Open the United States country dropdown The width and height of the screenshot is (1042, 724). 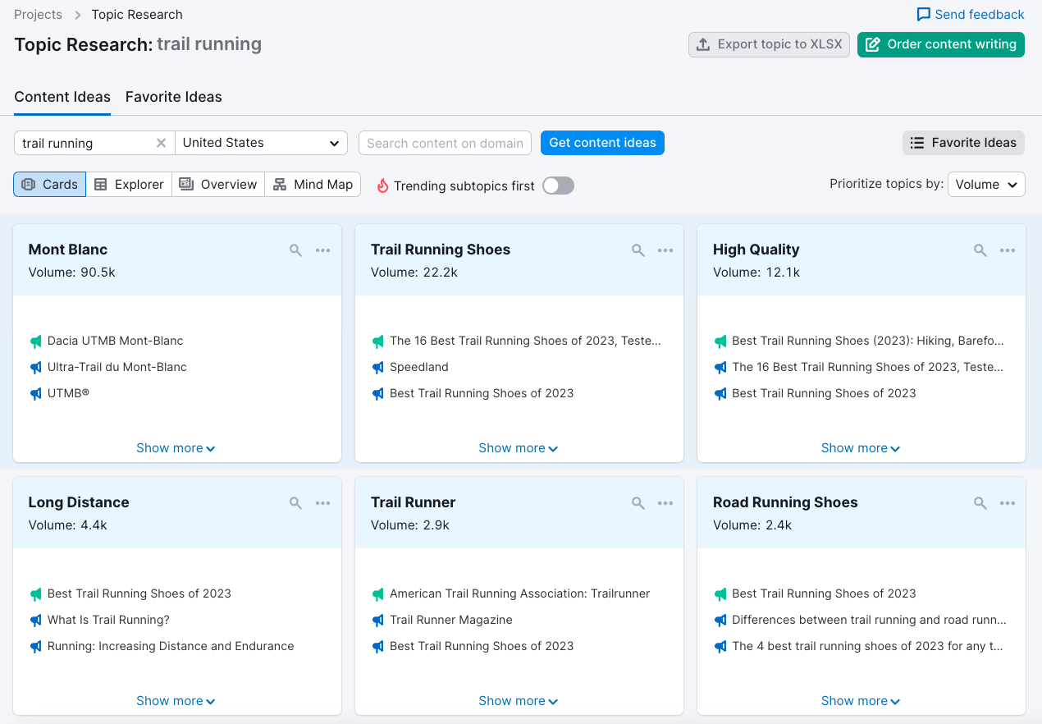(261, 143)
